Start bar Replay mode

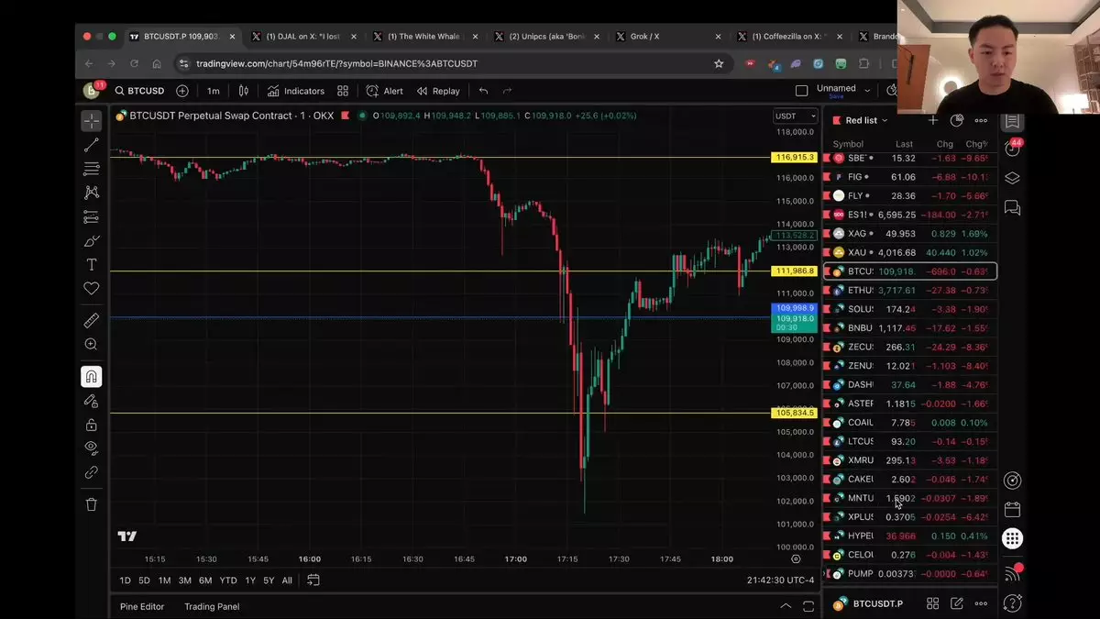[438, 91]
